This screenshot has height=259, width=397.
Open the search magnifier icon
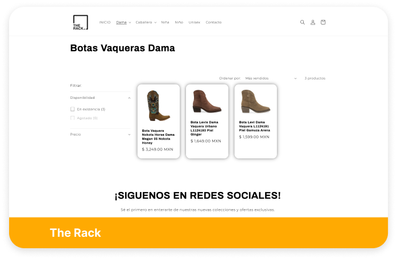click(x=302, y=22)
